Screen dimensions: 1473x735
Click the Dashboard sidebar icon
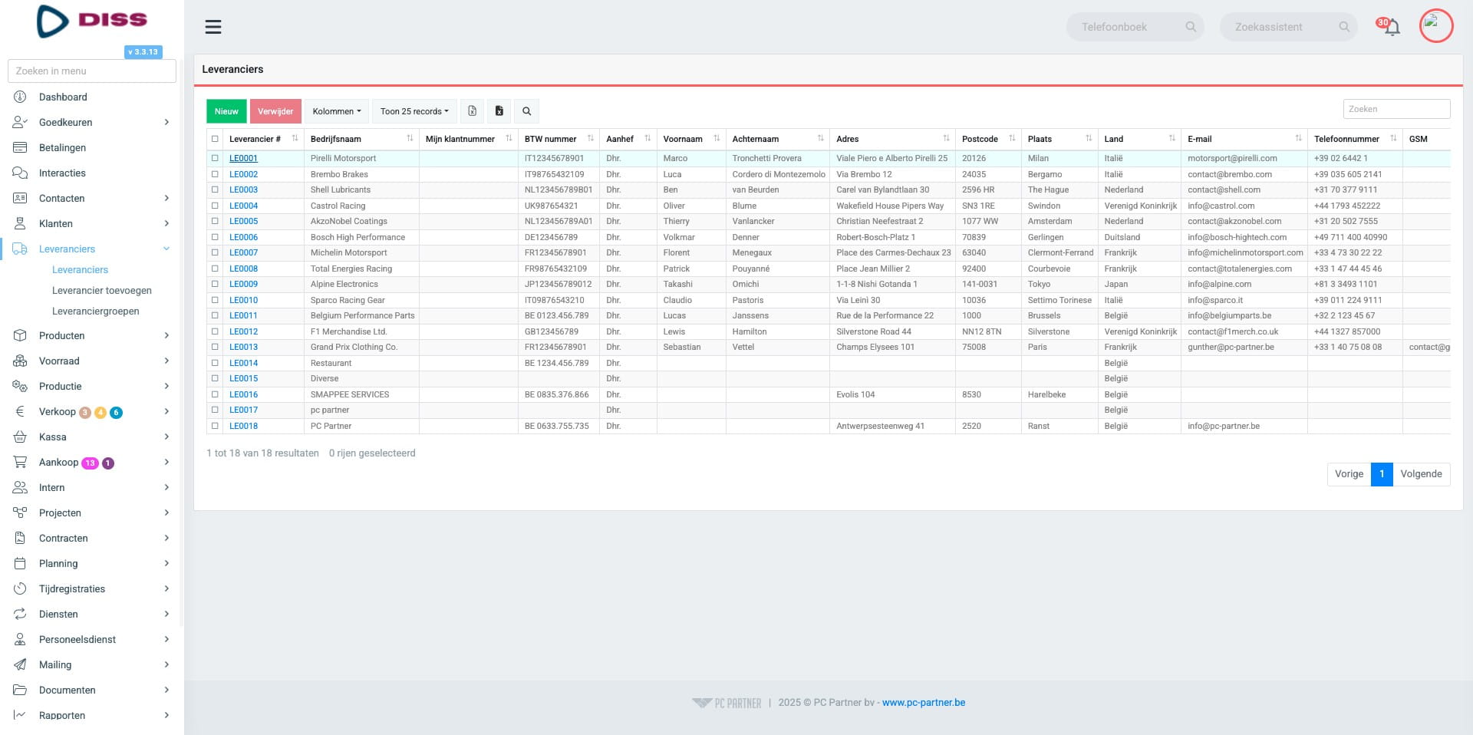click(x=20, y=97)
